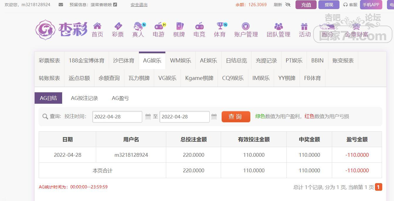Click the 安全退出 logout link

(139, 5)
